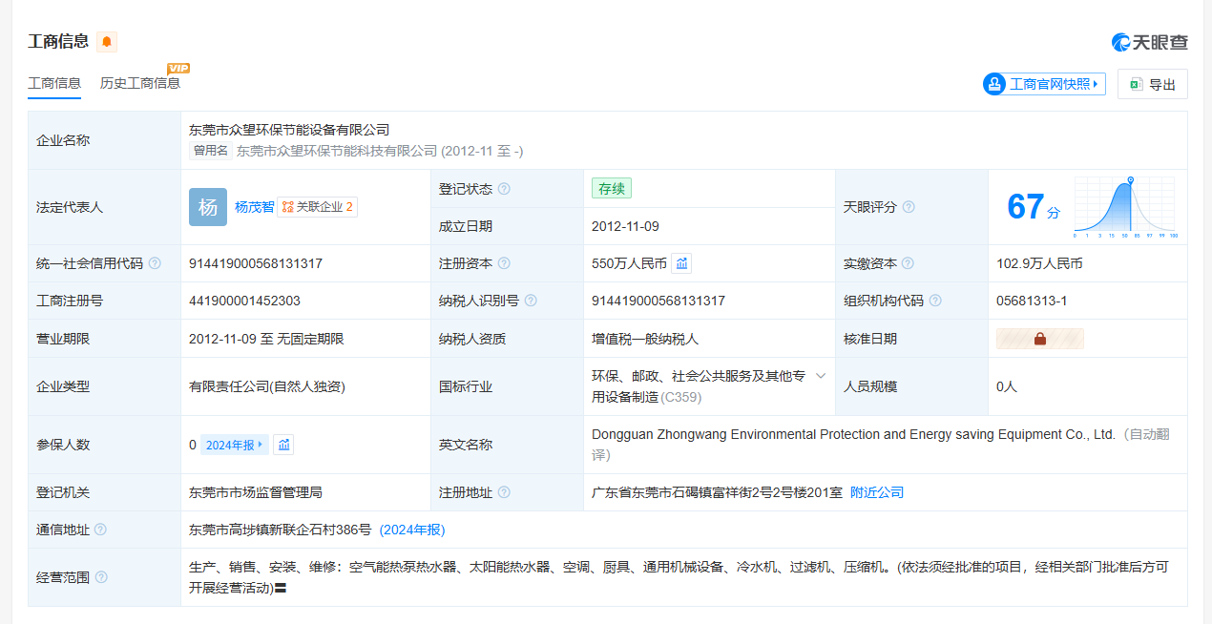1212x624 pixels.
Task: Open the 附近公司 nearby companies link
Action: [876, 492]
